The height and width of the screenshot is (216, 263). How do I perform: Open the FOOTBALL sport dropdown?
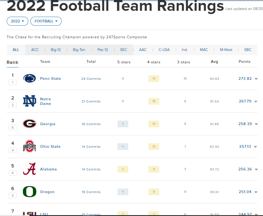coord(46,21)
